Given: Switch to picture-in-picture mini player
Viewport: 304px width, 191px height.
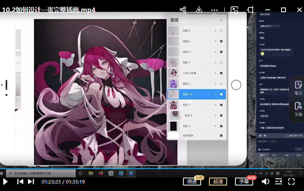Looking at the screenshot, I should point(234,9).
